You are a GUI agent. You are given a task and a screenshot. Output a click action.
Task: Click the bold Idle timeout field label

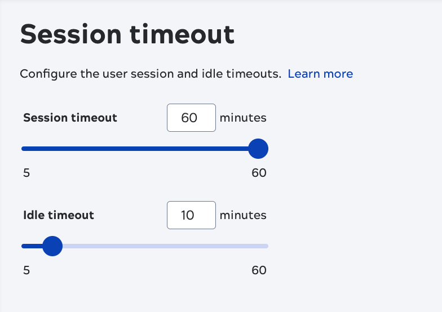coord(59,215)
